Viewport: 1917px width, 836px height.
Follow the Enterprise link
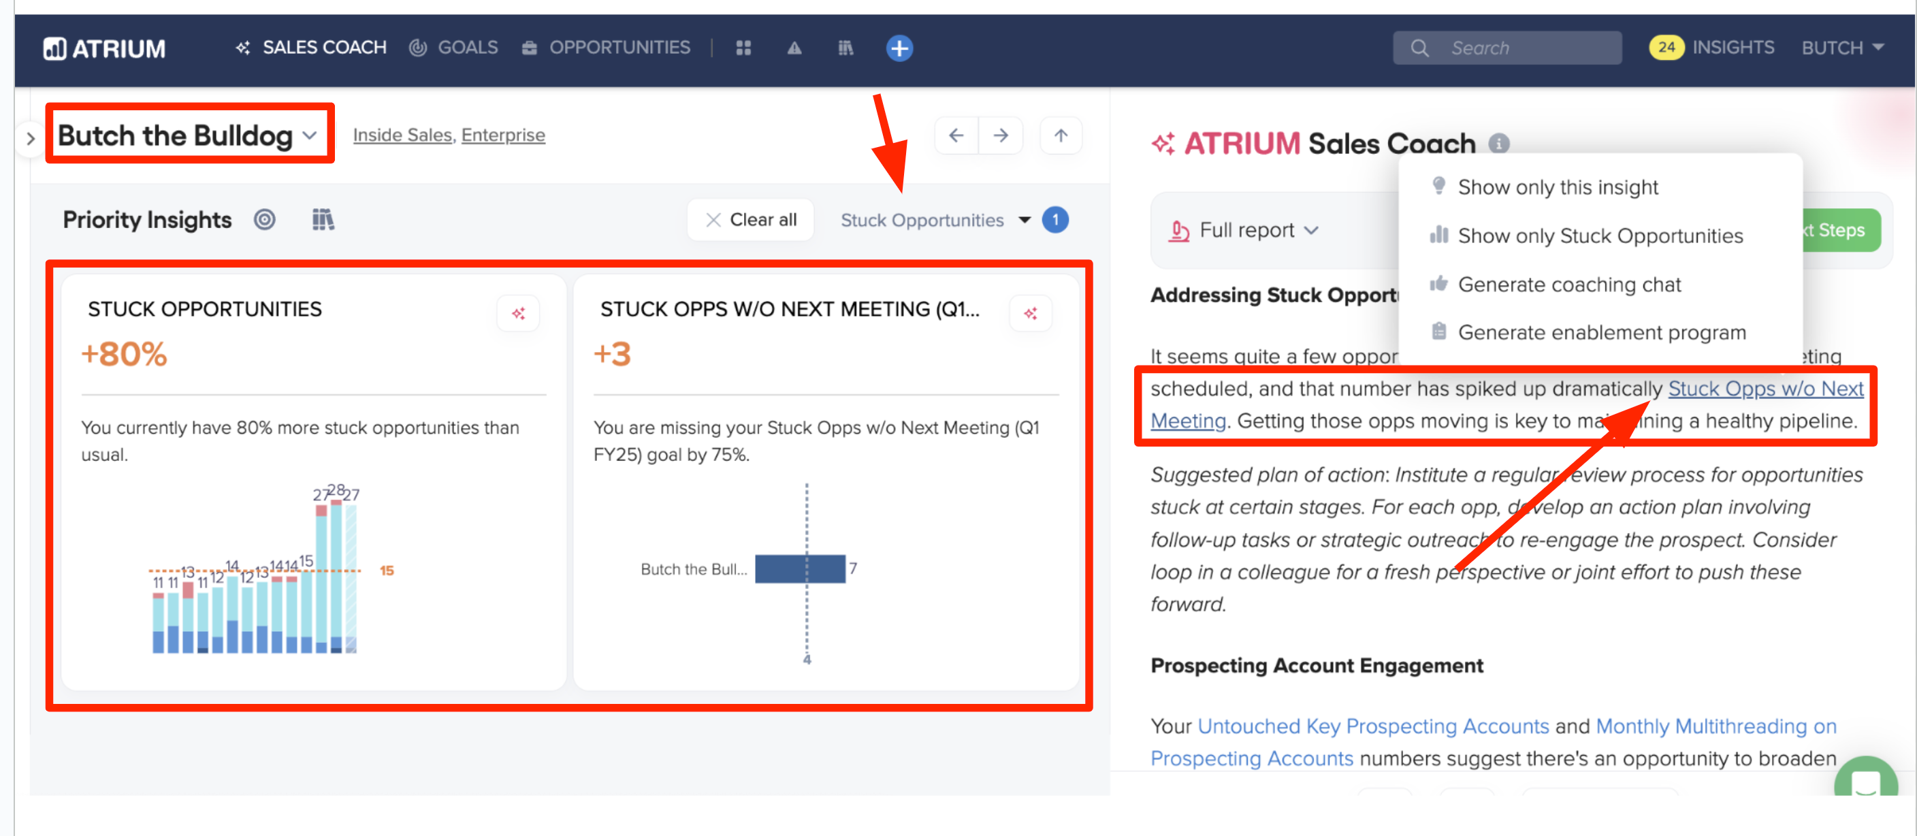click(x=503, y=135)
